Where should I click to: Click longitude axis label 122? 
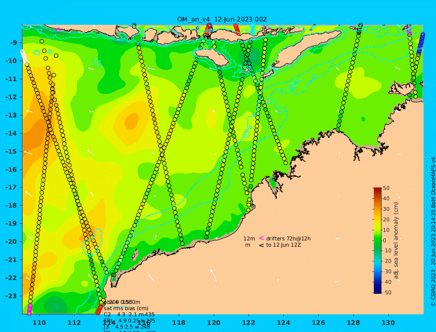[249, 323]
